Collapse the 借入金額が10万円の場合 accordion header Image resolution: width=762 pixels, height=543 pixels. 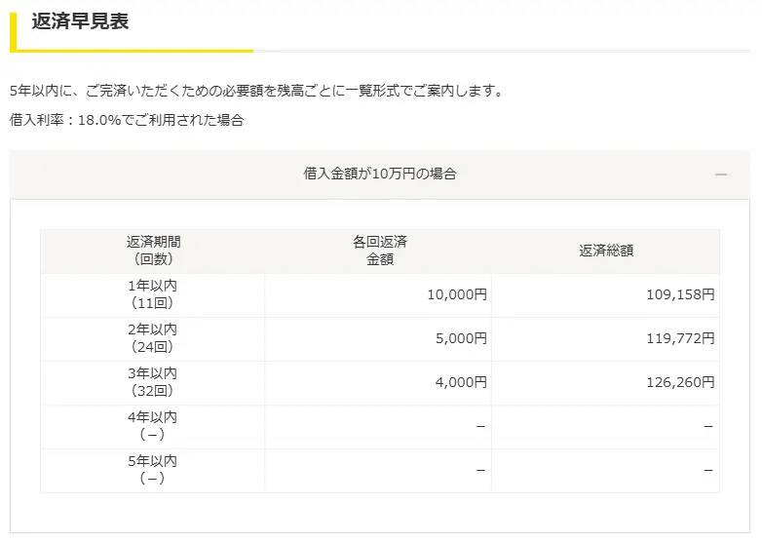(x=380, y=175)
